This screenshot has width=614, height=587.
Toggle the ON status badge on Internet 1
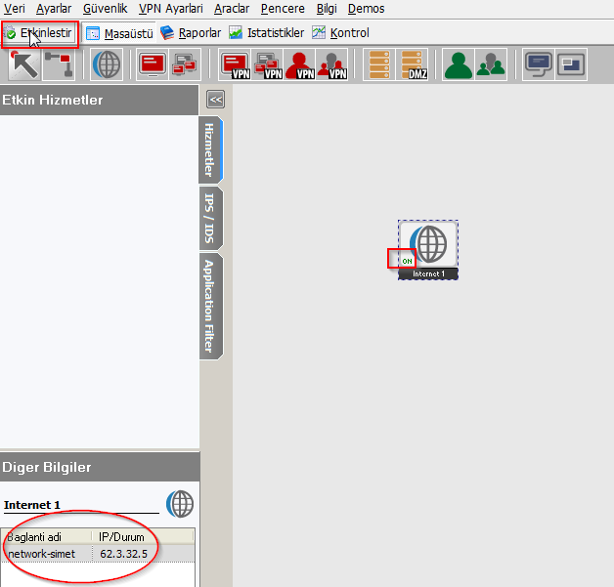(406, 261)
